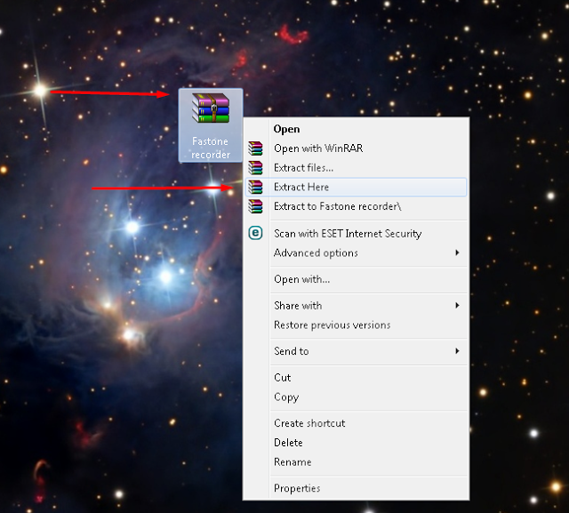The height and width of the screenshot is (513, 569).
Task: Select Extract Here menu entry
Action: 356,188
